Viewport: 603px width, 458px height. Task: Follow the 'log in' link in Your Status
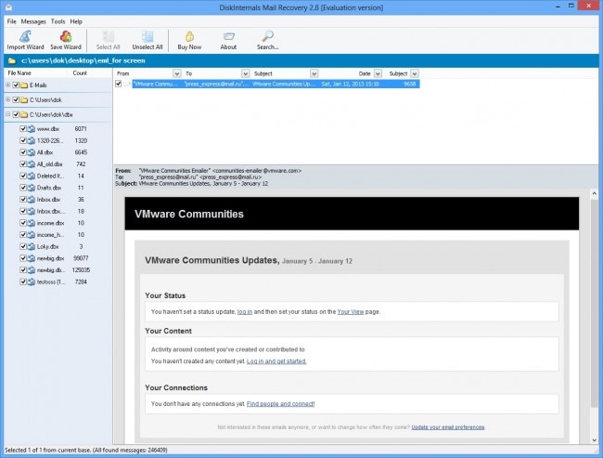tap(245, 312)
